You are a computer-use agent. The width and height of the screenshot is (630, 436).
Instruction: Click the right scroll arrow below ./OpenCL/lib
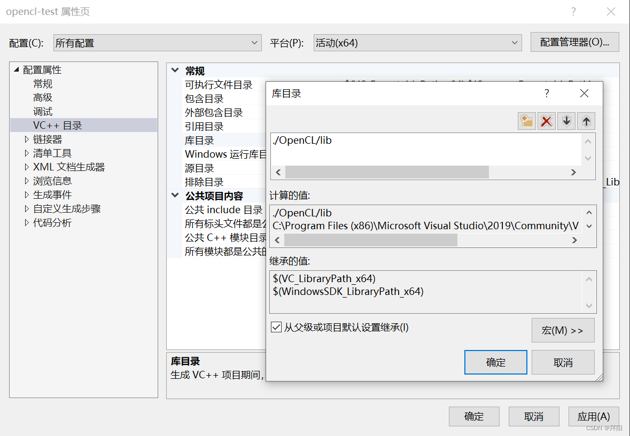(573, 172)
